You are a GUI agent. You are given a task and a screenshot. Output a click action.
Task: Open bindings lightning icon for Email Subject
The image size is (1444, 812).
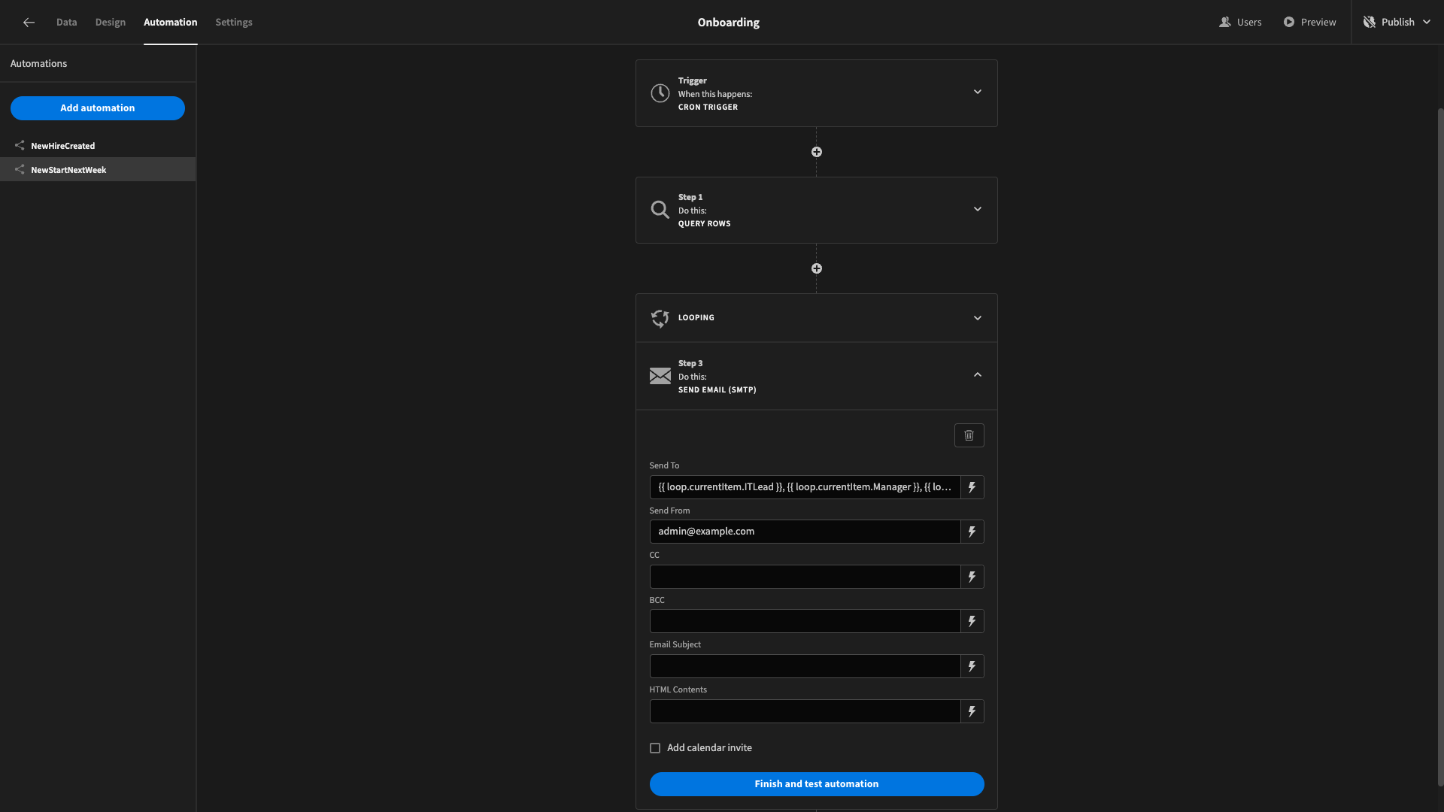point(972,666)
